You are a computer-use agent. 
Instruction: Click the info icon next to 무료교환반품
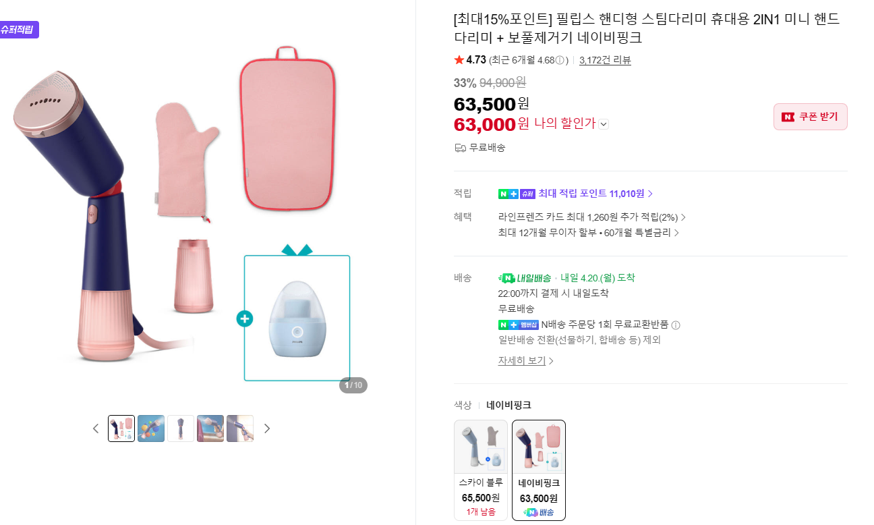click(676, 325)
